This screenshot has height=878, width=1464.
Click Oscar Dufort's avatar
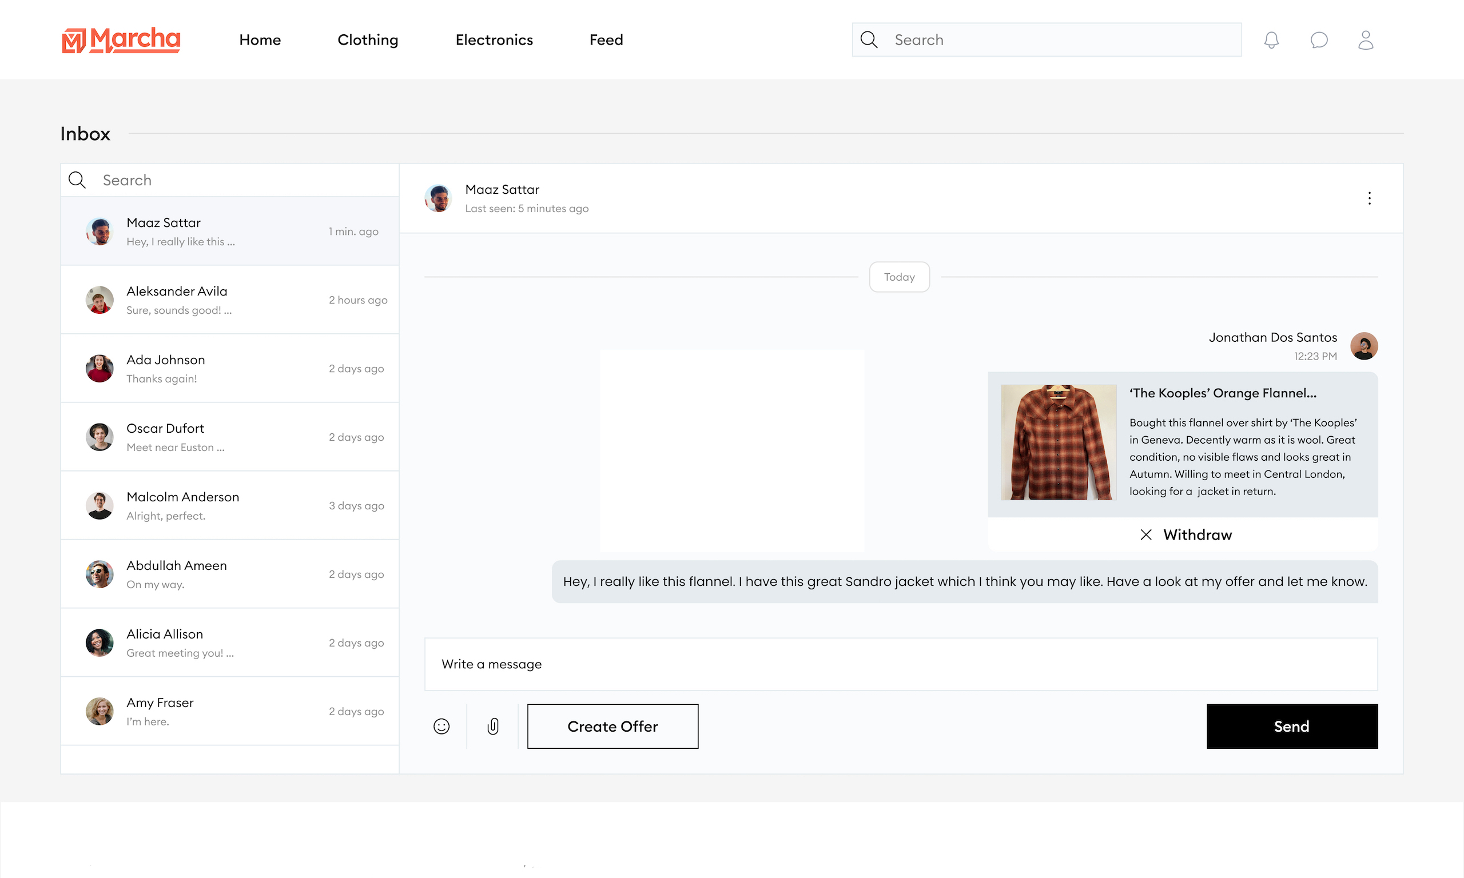click(x=100, y=437)
